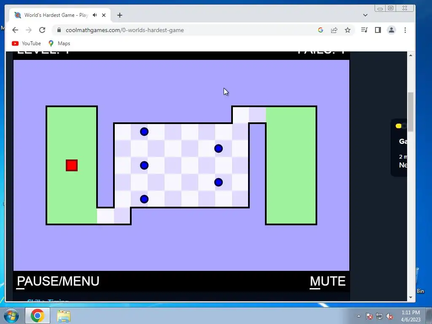Click the upper-right blue ball enemy
This screenshot has height=324, width=432.
219,149
